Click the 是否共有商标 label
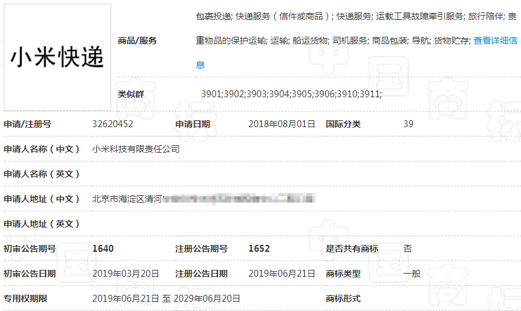The image size is (521, 311). coord(352,249)
